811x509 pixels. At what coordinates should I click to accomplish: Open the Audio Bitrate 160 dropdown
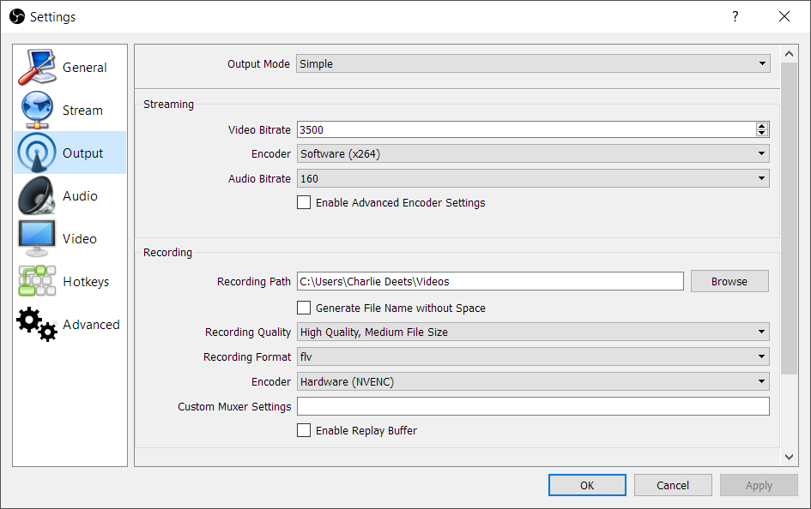click(533, 178)
